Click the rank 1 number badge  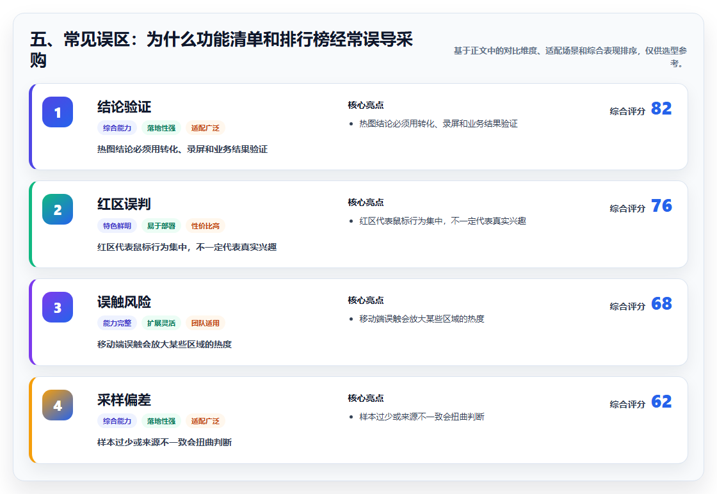pyautogui.click(x=58, y=112)
